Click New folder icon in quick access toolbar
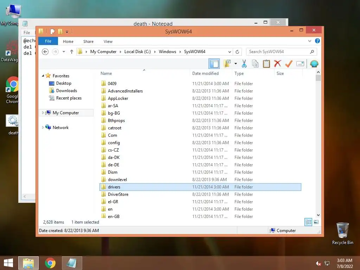This screenshot has width=360, height=270. click(x=60, y=31)
